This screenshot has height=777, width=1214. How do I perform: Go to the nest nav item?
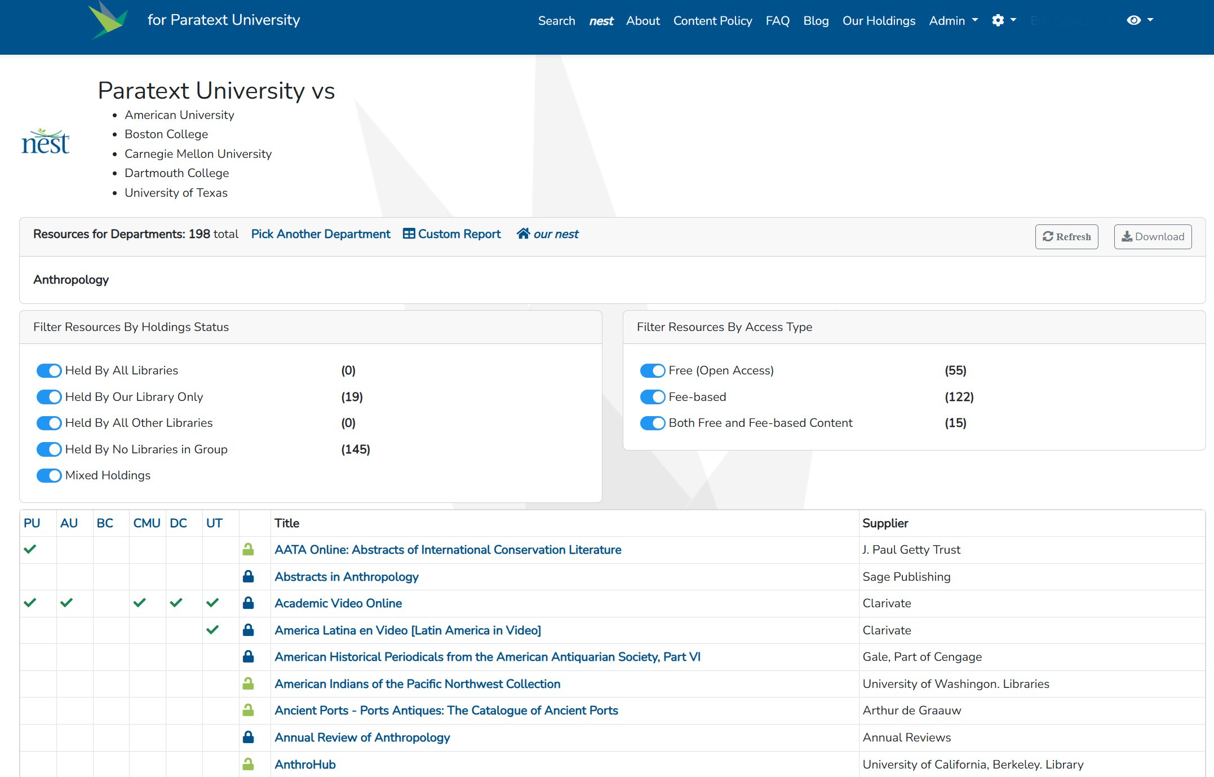tap(601, 21)
